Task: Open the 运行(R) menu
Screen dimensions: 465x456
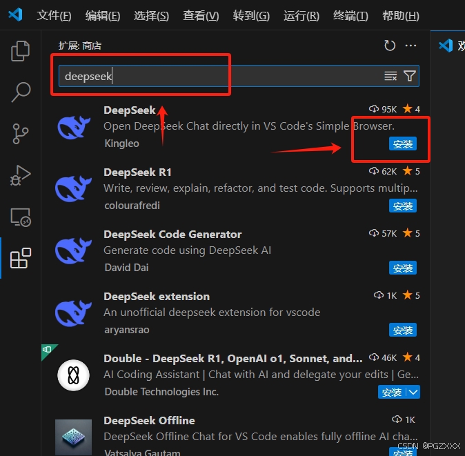Action: [x=301, y=15]
